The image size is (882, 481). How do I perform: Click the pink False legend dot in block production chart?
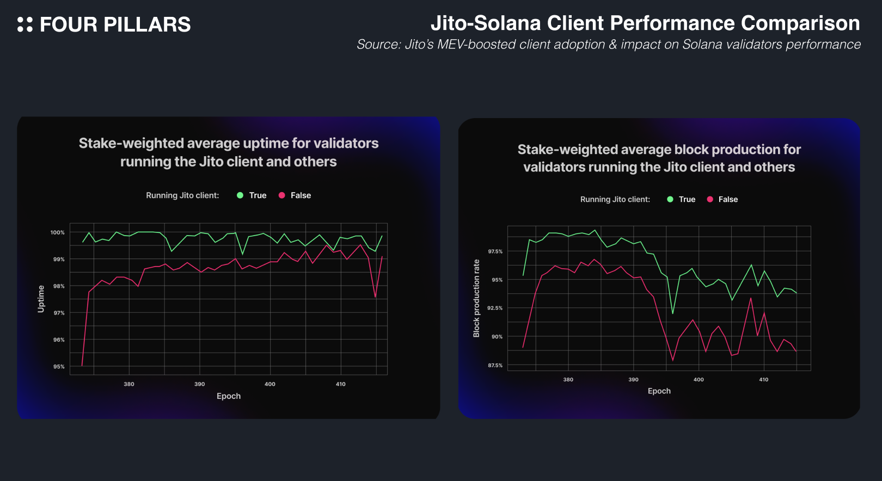tap(710, 199)
